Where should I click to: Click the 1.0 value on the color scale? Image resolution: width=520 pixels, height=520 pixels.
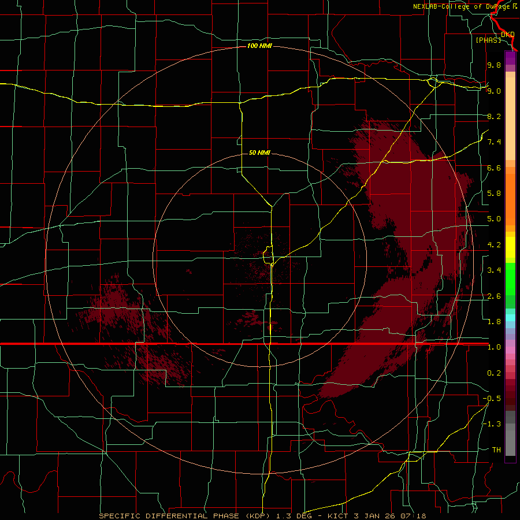point(494,347)
